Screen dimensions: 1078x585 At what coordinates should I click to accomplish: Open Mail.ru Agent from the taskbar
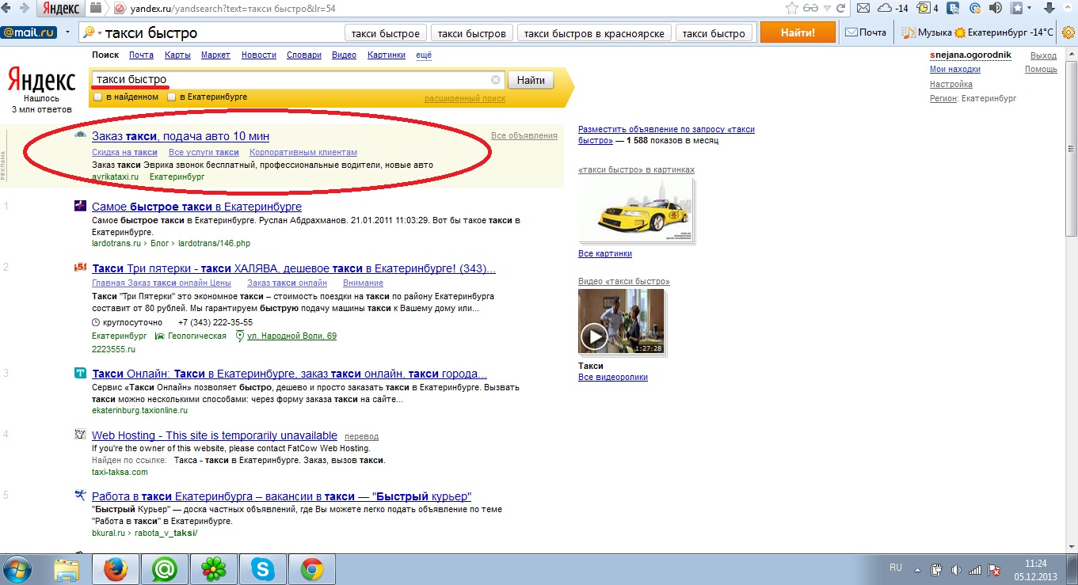pyautogui.click(x=165, y=569)
